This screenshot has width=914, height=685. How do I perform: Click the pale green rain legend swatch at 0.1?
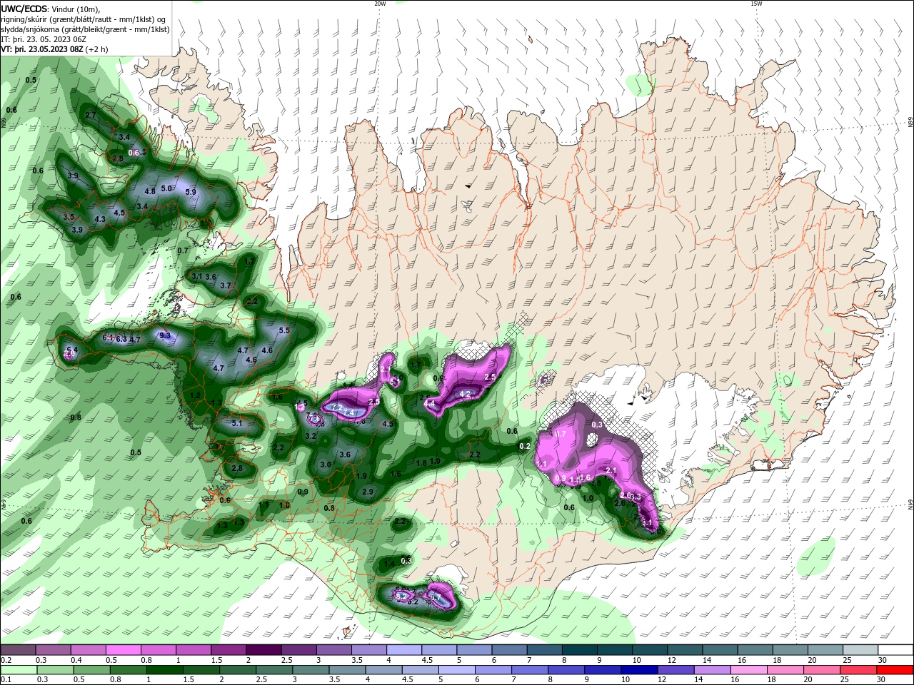coord(19,670)
